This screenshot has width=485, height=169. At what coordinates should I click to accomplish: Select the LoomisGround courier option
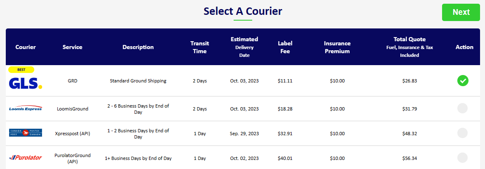click(462, 108)
